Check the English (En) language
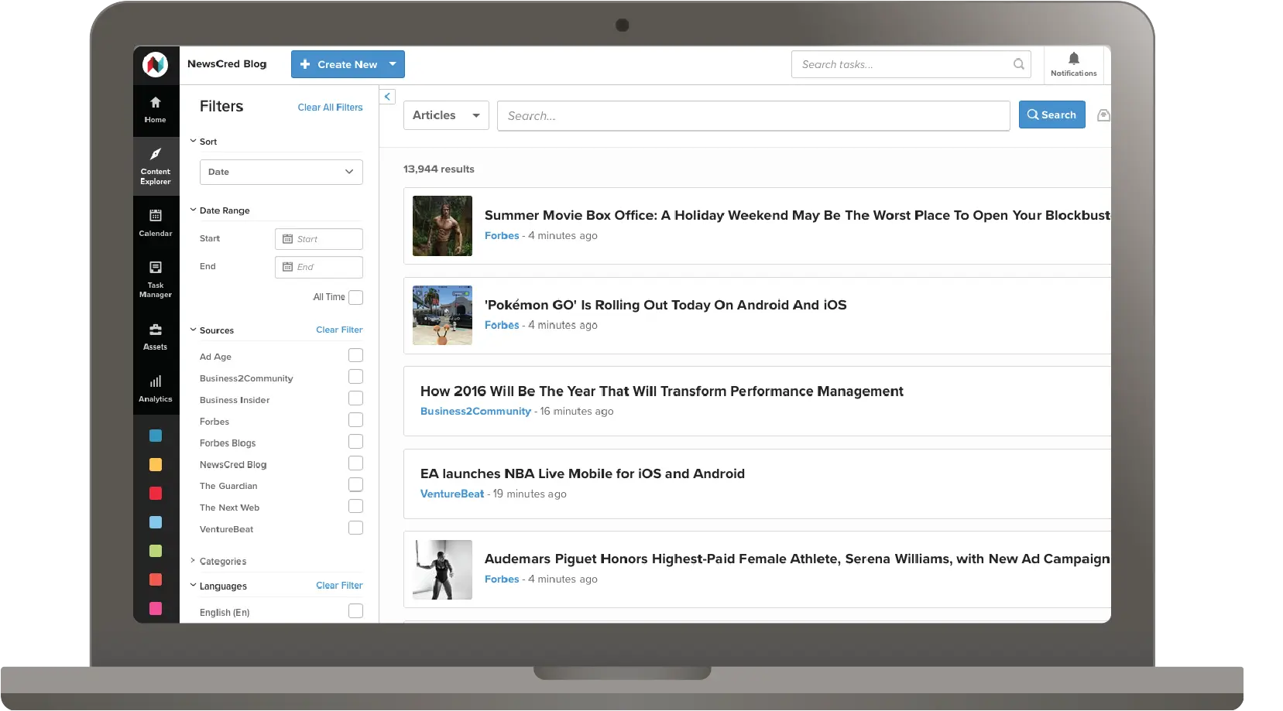Image resolution: width=1283 pixels, height=711 pixels. (x=355, y=611)
